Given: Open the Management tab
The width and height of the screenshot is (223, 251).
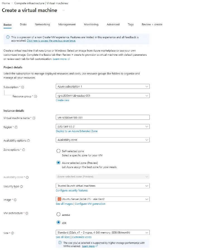Looking at the screenshot, I should pyautogui.click(x=67, y=25).
